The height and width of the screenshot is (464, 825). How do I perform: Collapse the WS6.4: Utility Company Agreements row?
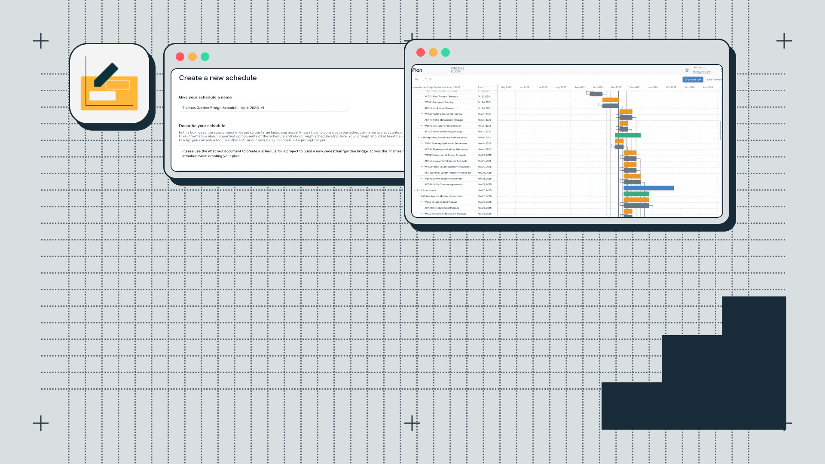[x=422, y=179]
